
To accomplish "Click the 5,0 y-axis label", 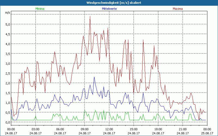I will (x=8, y=24).
